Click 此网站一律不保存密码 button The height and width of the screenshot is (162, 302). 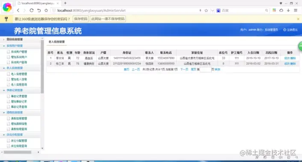coord(108,19)
